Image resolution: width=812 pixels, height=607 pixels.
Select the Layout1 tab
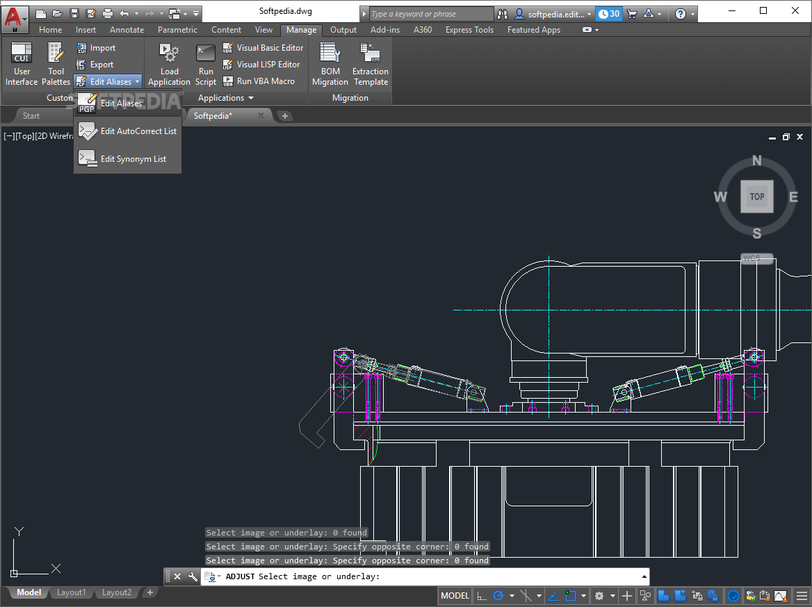click(71, 592)
